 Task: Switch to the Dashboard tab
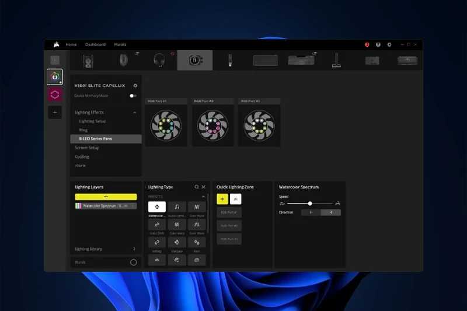pyautogui.click(x=95, y=44)
